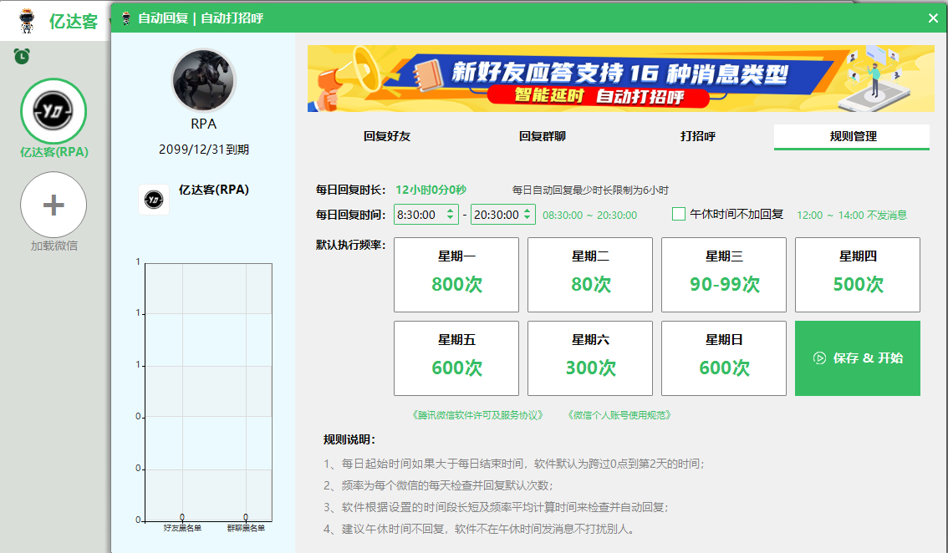Select the 星期二 80次 frequency card
Image resolution: width=948 pixels, height=553 pixels.
pyautogui.click(x=590, y=274)
